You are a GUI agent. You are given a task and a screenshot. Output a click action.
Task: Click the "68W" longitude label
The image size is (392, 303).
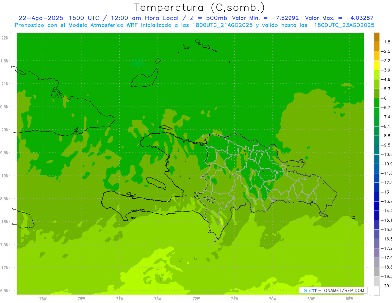[349, 299]
